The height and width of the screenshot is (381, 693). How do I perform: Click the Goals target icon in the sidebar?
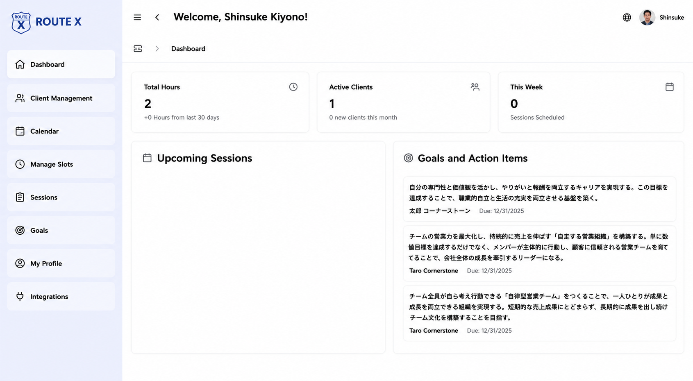pyautogui.click(x=20, y=230)
